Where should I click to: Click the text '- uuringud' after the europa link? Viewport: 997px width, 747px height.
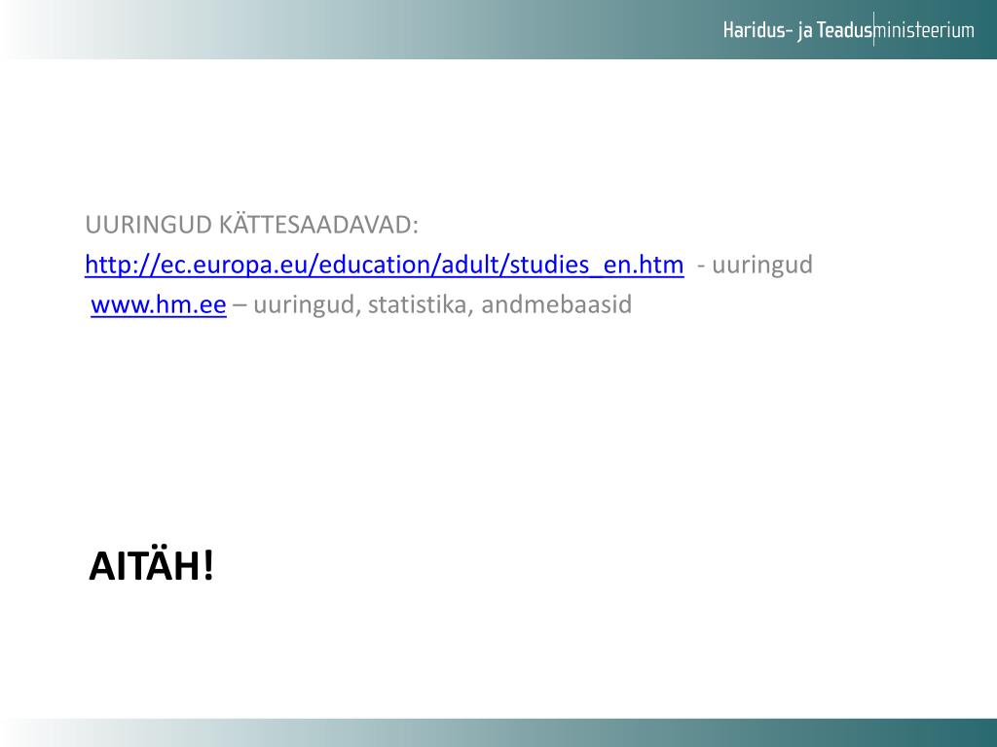(x=755, y=265)
